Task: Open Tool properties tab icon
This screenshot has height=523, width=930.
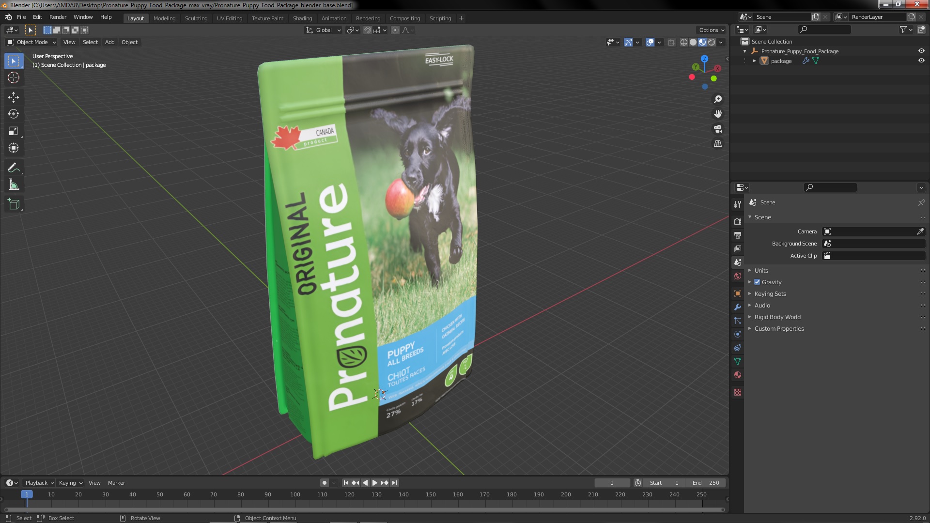Action: (x=738, y=204)
